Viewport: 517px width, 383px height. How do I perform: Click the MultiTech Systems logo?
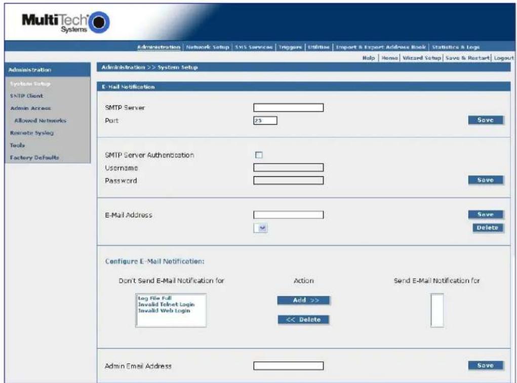click(x=66, y=22)
